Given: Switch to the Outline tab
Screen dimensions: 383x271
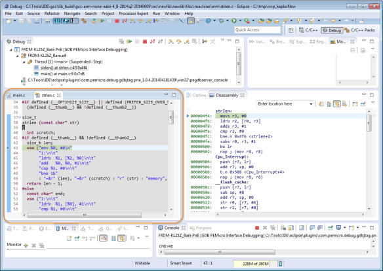Looking at the screenshot, I should [196, 96].
